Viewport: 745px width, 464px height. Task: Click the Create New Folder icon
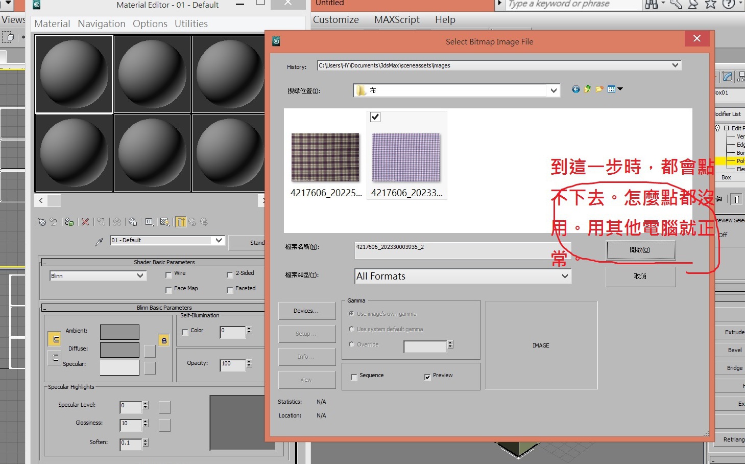pyautogui.click(x=599, y=89)
